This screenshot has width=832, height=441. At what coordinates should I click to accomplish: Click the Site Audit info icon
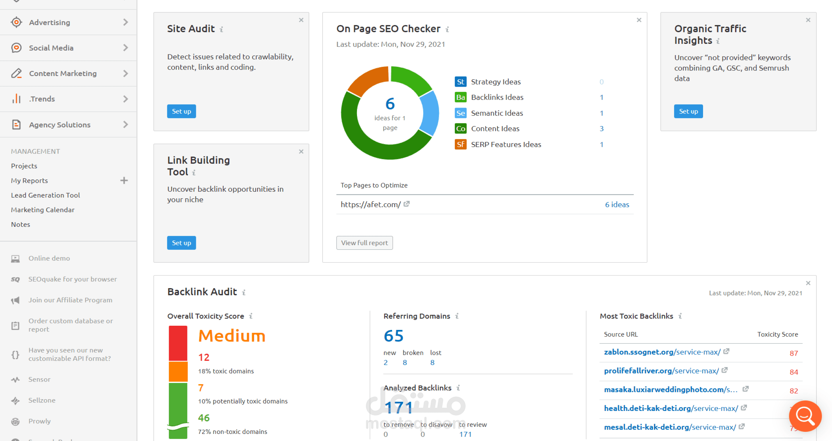click(221, 29)
